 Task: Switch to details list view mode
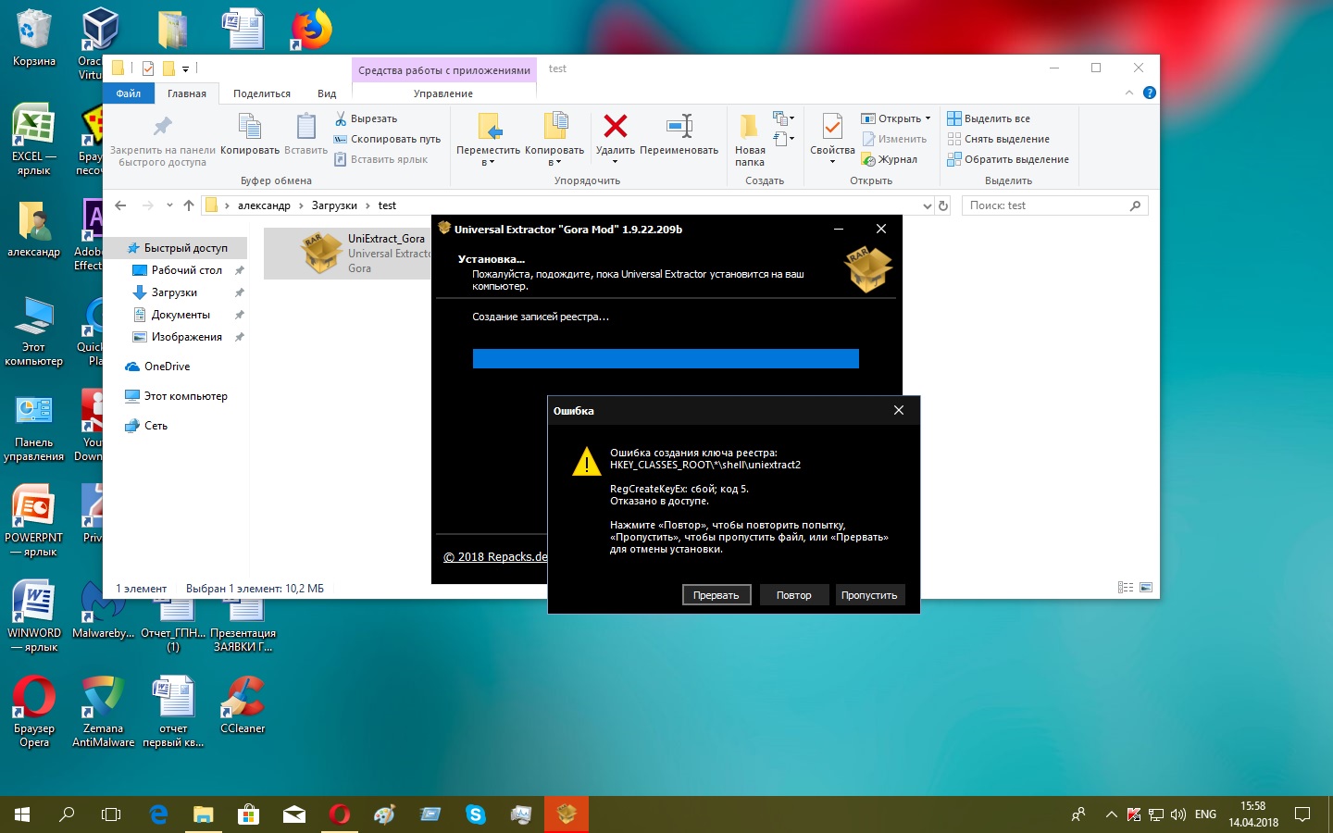click(1125, 588)
